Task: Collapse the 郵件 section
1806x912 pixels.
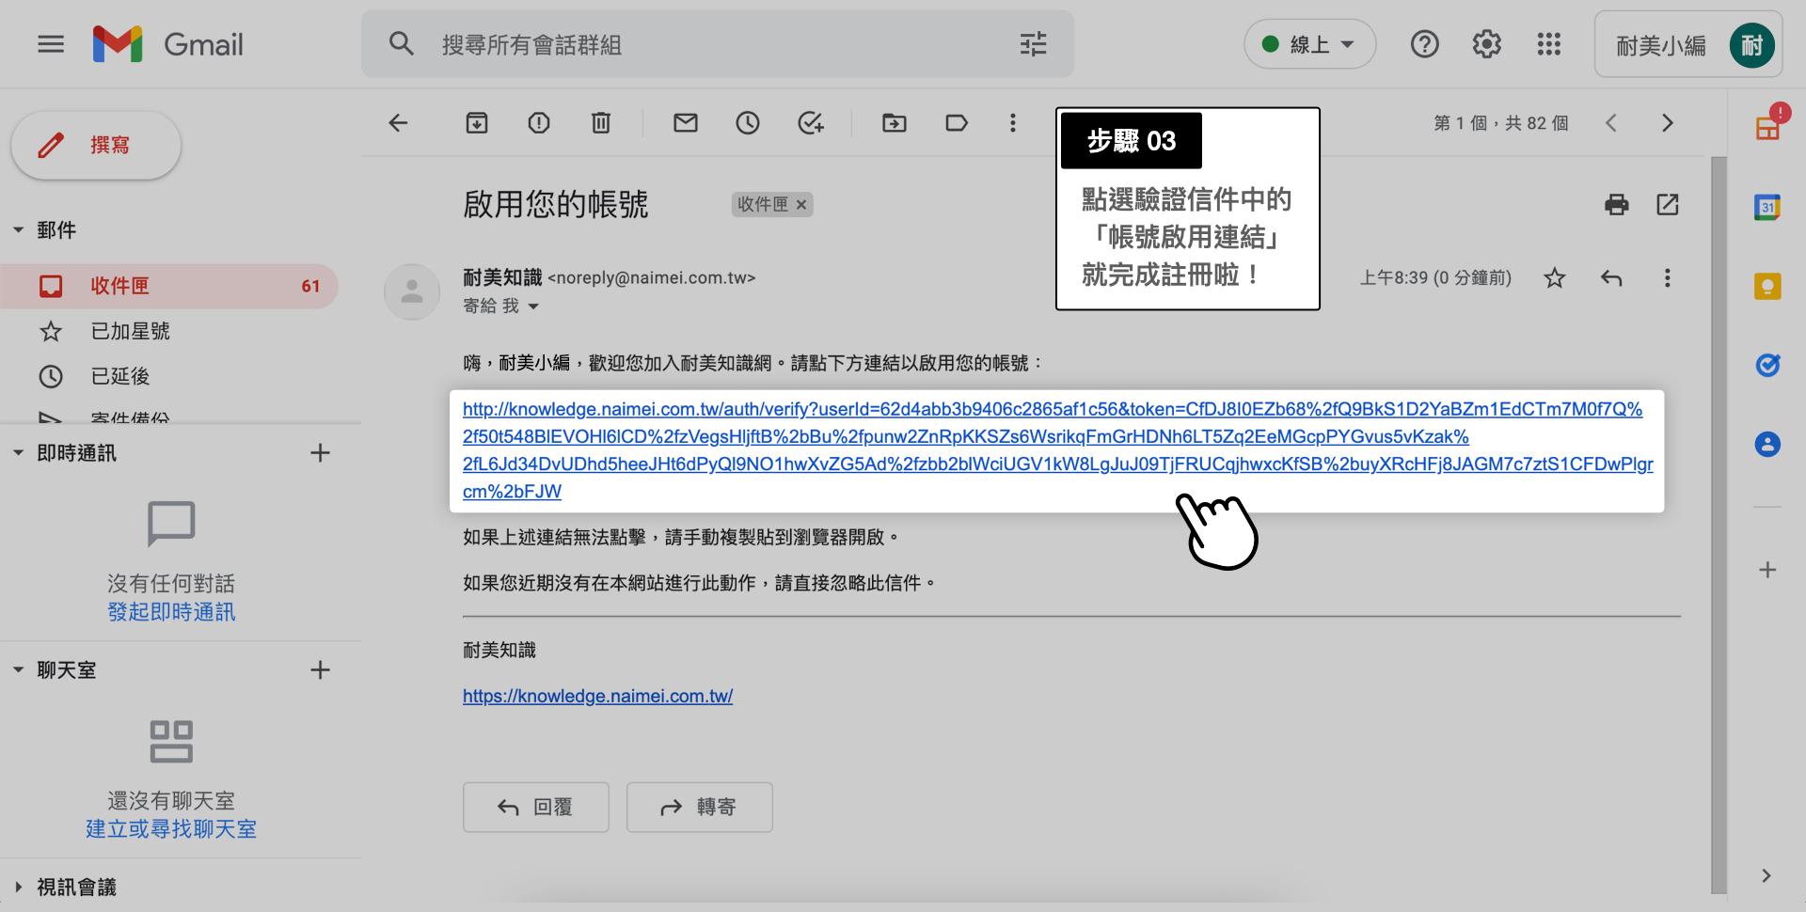Action: pyautogui.click(x=18, y=230)
